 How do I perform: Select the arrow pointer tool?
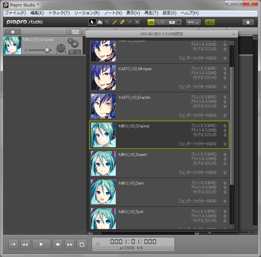tap(92, 22)
